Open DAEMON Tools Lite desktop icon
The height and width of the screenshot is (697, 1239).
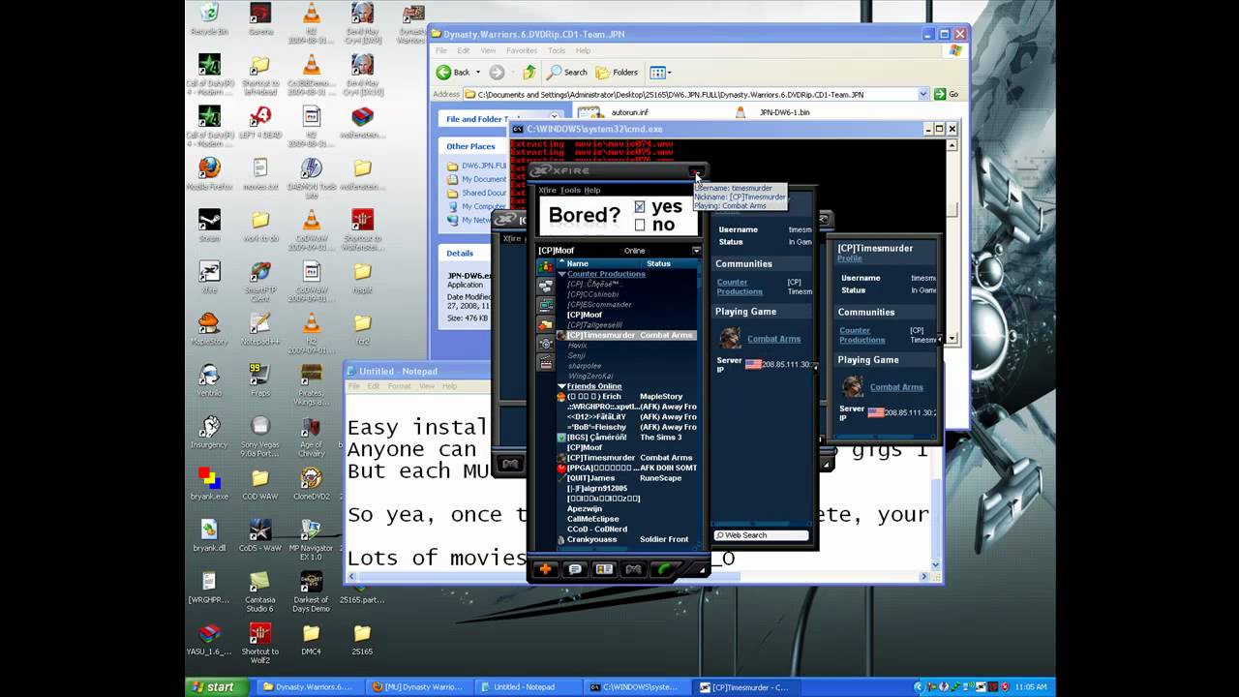(311, 177)
